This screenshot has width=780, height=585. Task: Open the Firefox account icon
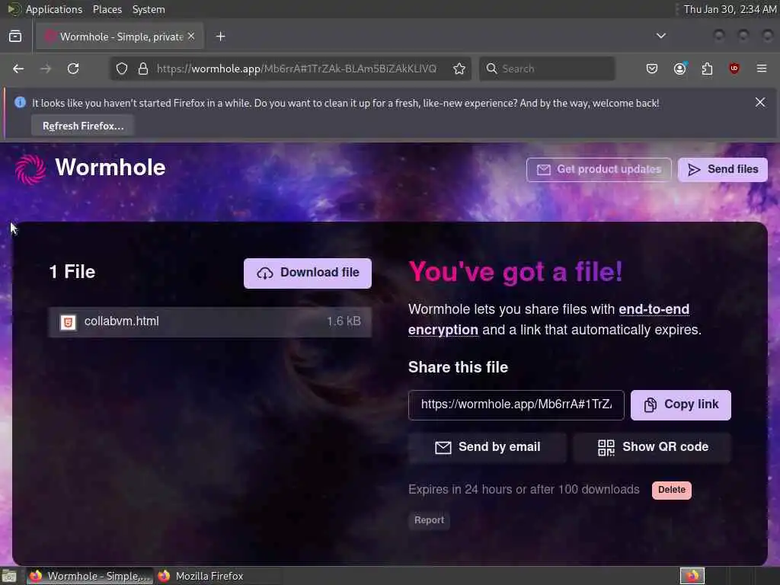click(x=680, y=69)
